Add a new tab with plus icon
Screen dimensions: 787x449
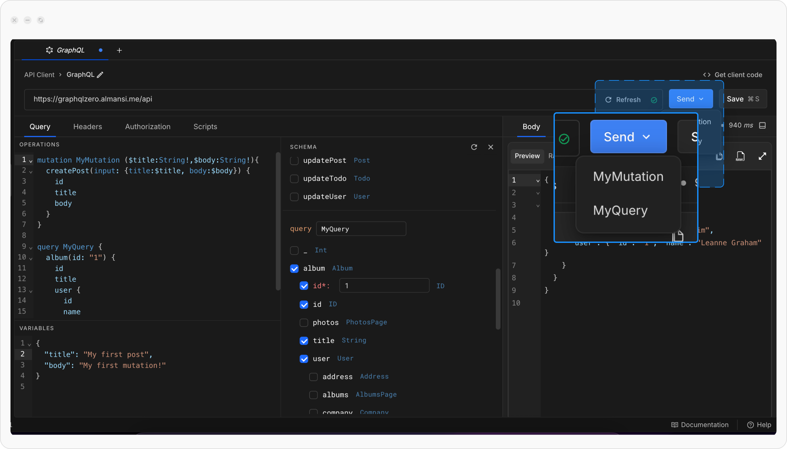[x=119, y=50]
